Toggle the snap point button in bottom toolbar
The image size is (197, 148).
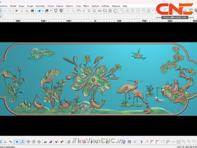(x=17, y=142)
